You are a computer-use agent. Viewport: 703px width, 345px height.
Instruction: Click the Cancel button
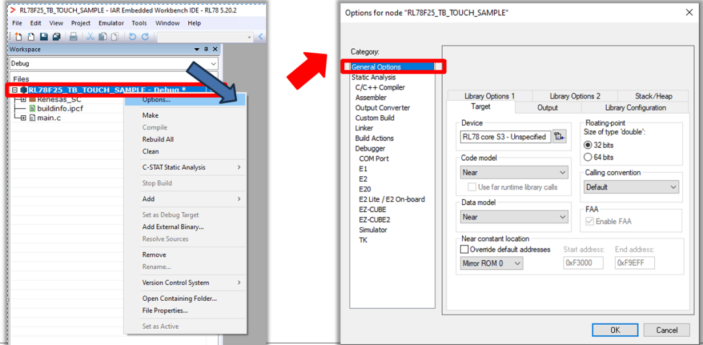click(667, 330)
